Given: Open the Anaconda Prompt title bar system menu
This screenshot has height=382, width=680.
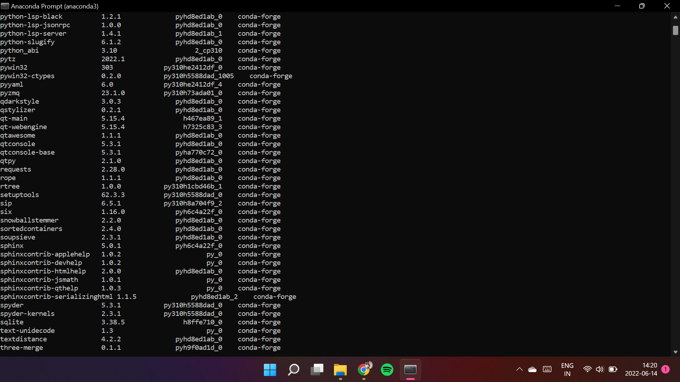Looking at the screenshot, I should 5,6.
